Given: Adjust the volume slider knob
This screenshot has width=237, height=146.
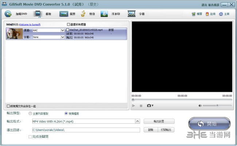Looking at the screenshot, I should (217, 106).
